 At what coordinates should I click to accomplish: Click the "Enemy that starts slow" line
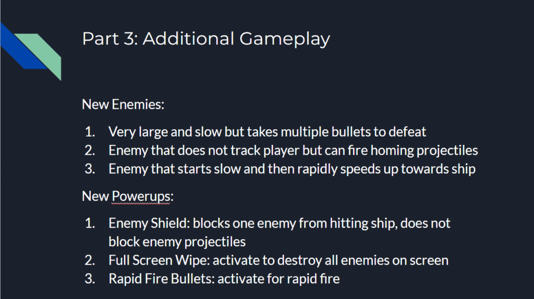coord(172,169)
